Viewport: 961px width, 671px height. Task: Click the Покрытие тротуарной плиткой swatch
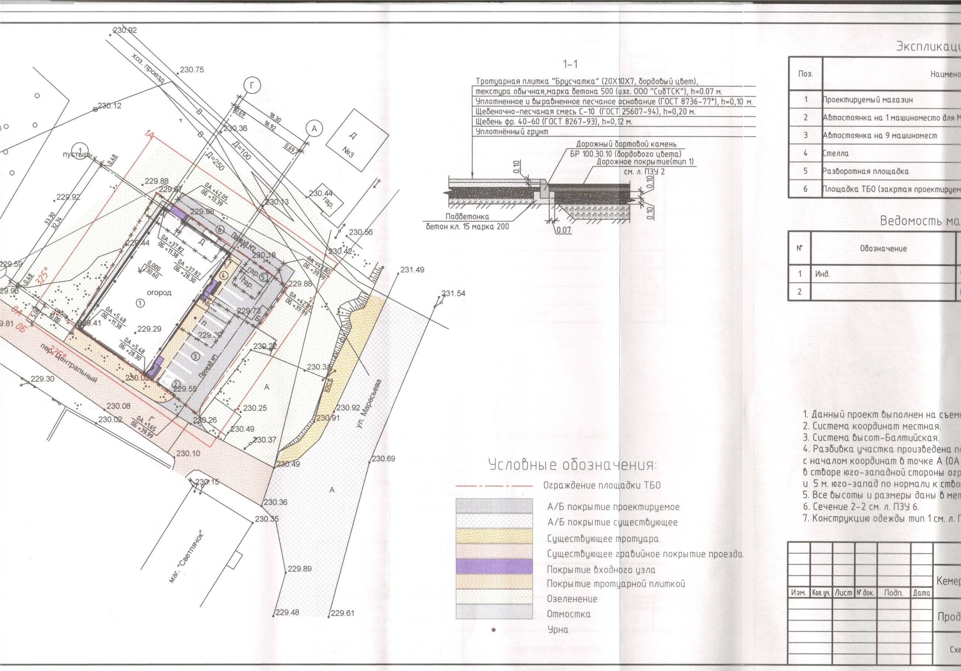494,581
